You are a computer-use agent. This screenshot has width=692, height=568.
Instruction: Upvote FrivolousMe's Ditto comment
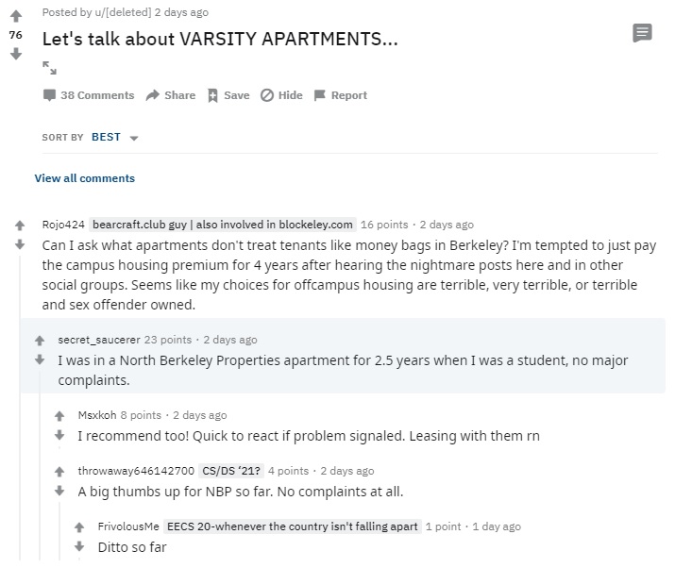point(79,527)
